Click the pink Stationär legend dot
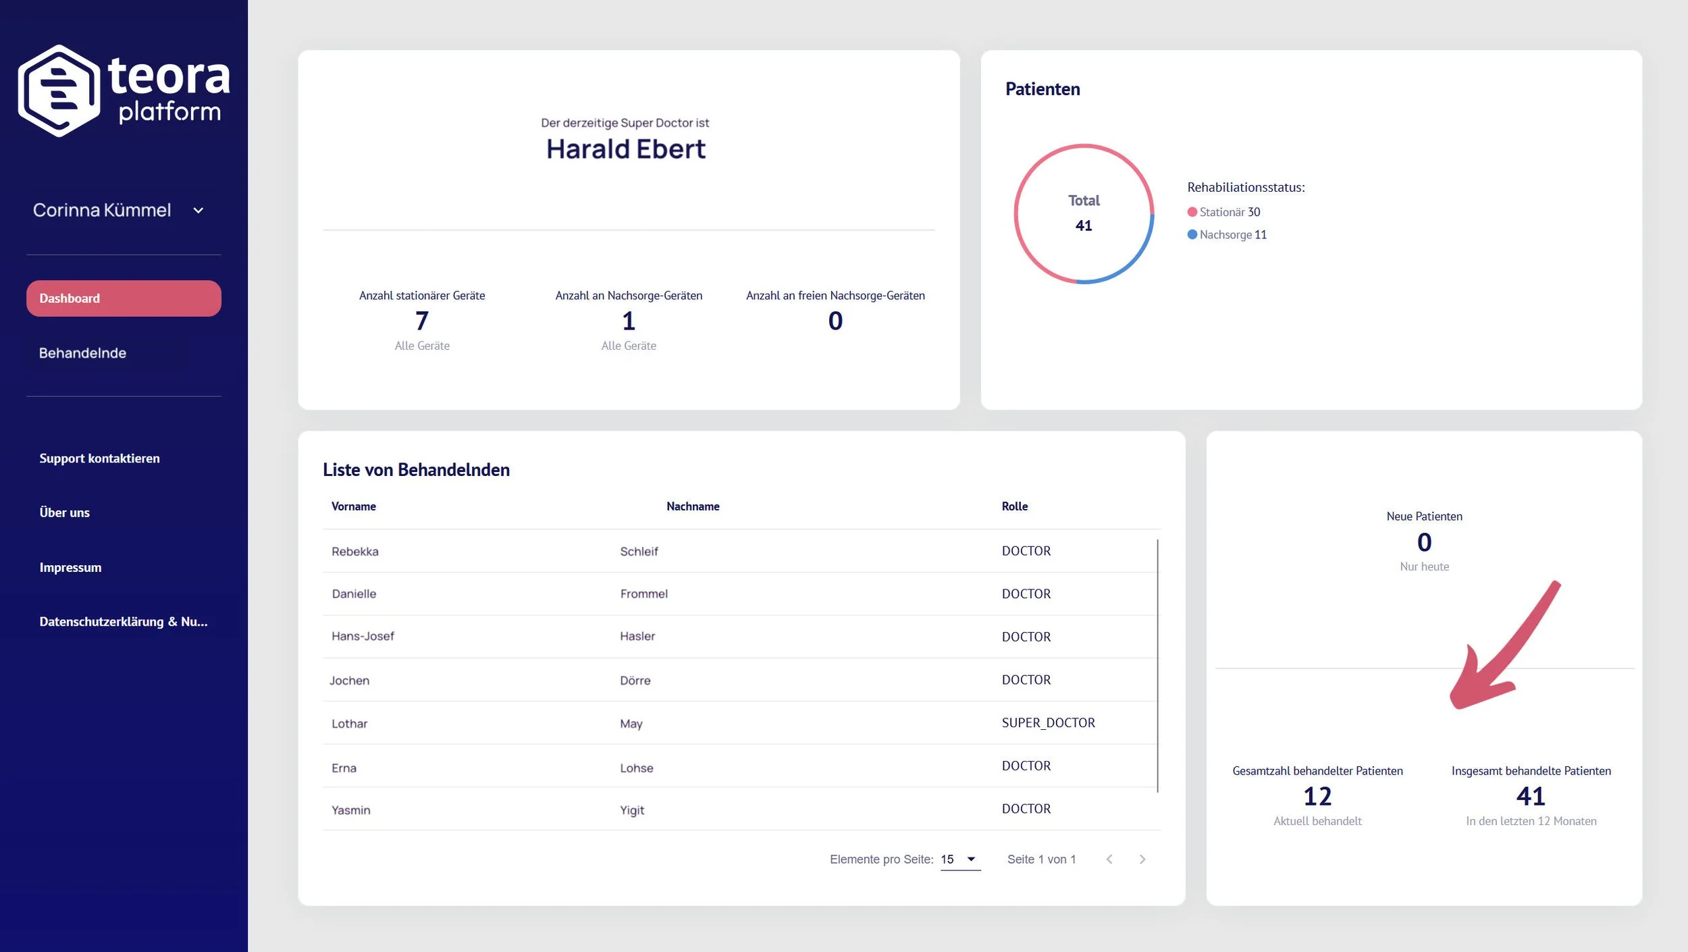 point(1192,212)
